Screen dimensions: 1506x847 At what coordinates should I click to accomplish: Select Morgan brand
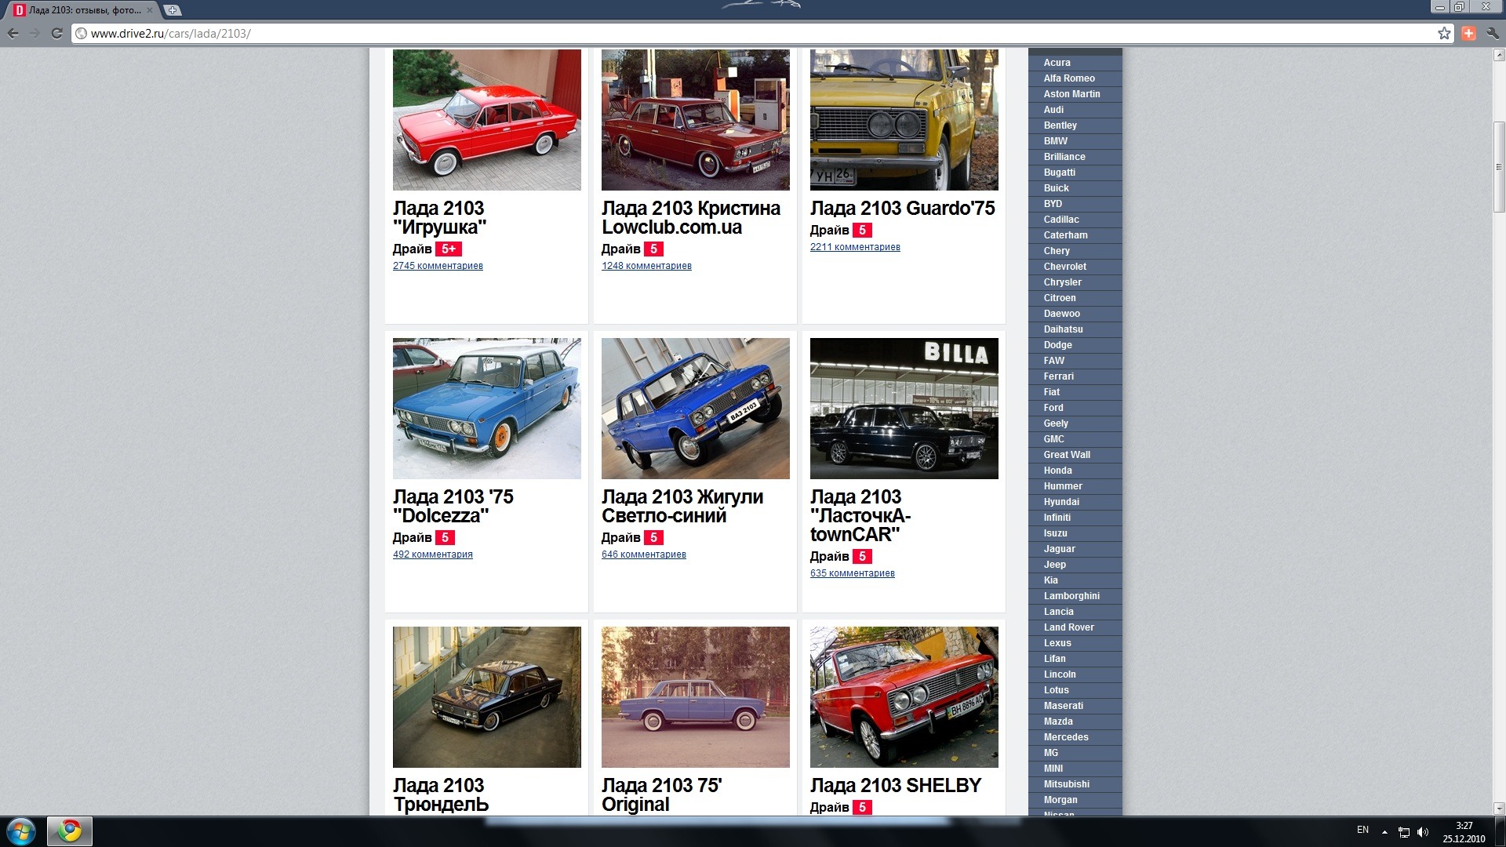pos(1075,800)
